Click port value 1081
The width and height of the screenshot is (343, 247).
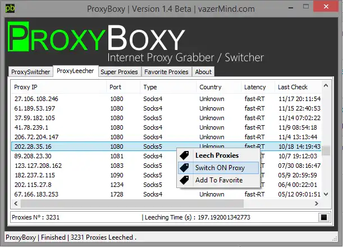pos(117,156)
